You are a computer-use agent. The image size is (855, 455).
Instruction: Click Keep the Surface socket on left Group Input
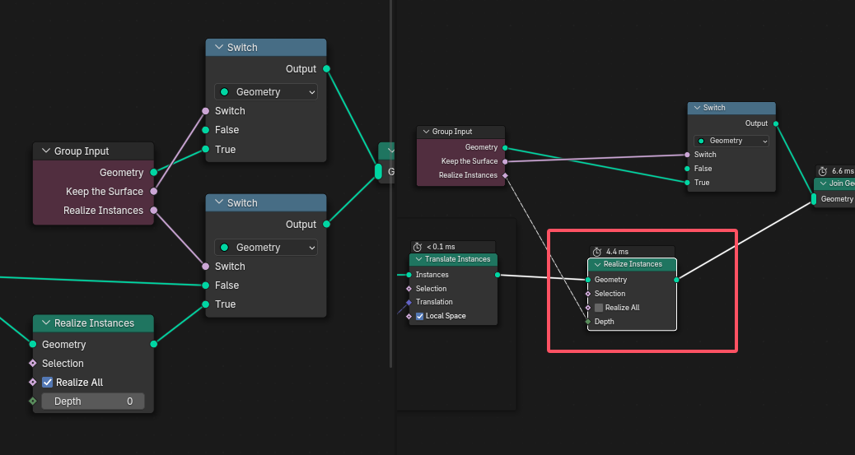[154, 191]
